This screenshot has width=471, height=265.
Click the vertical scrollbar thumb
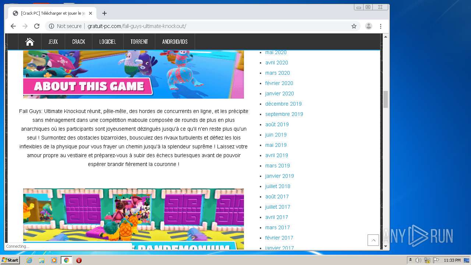pos(386,99)
